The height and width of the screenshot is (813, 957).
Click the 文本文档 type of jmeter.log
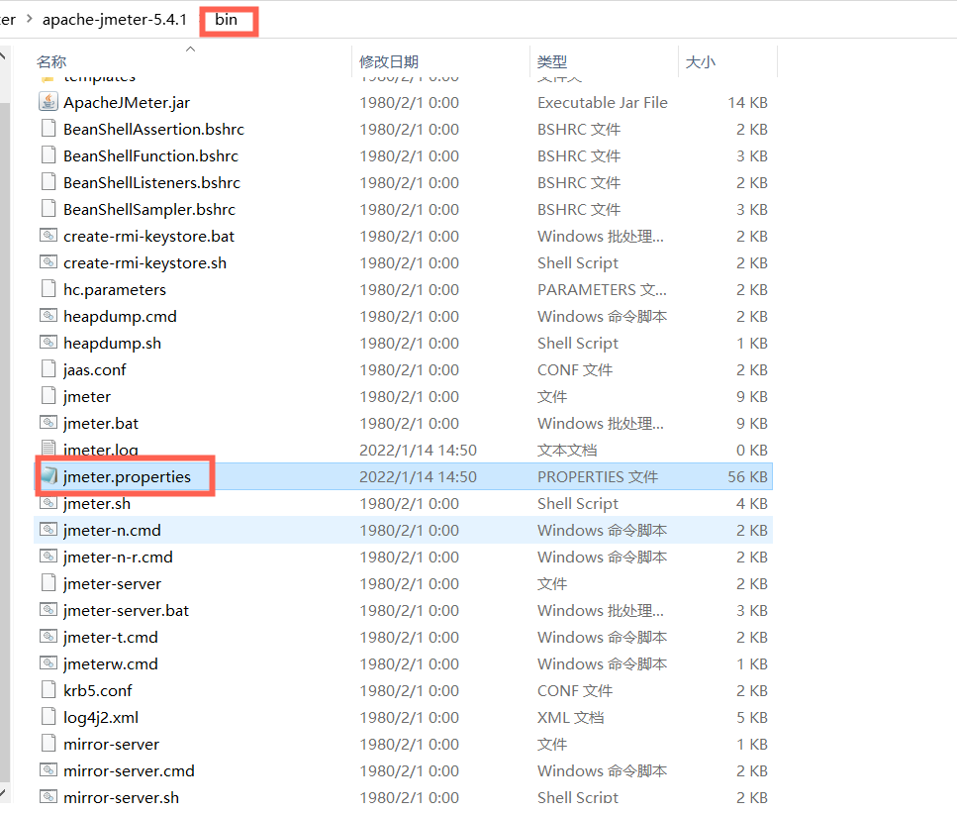pos(567,450)
